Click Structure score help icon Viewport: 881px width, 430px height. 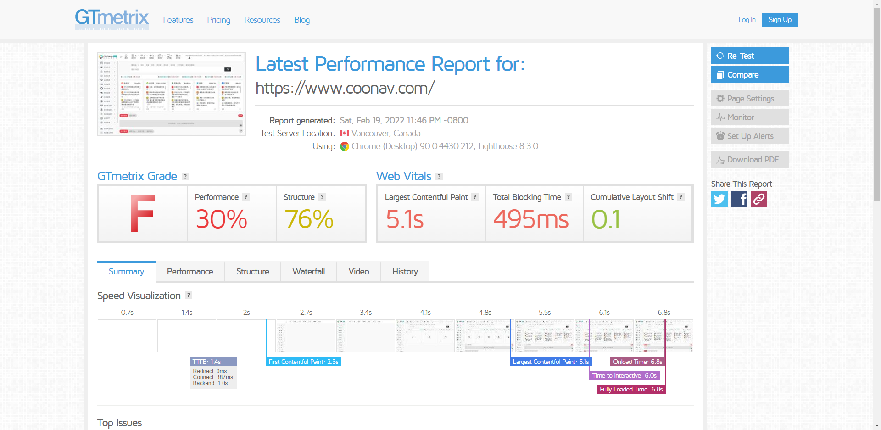pyautogui.click(x=322, y=197)
